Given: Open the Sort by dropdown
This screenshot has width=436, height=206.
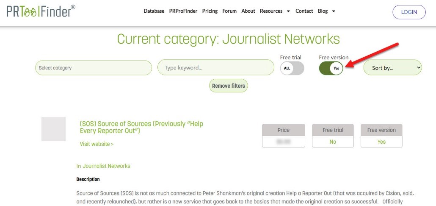Looking at the screenshot, I should pos(392,68).
